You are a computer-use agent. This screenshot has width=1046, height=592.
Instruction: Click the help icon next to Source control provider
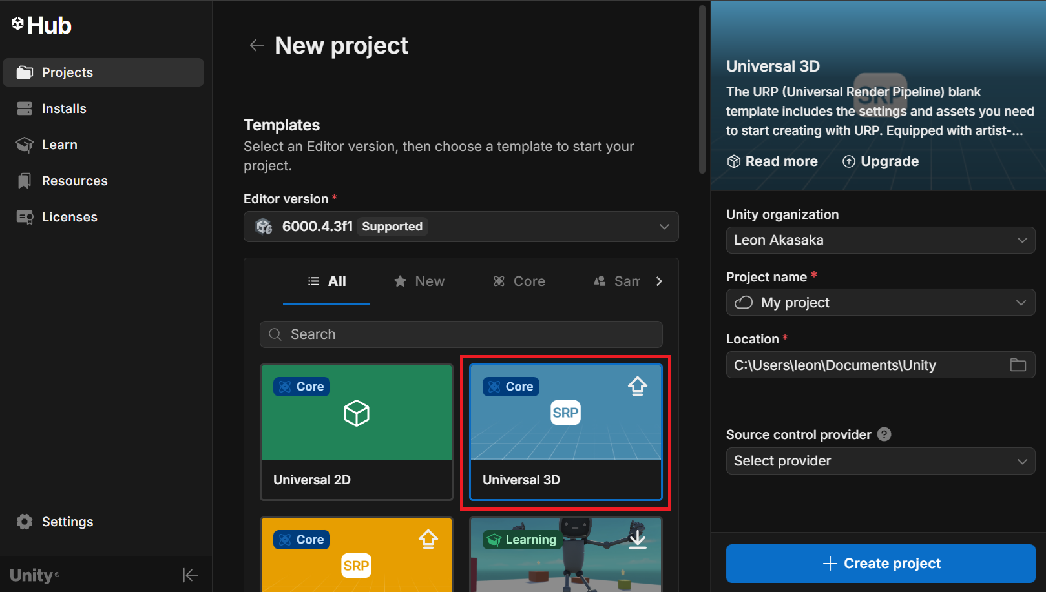[x=884, y=434]
